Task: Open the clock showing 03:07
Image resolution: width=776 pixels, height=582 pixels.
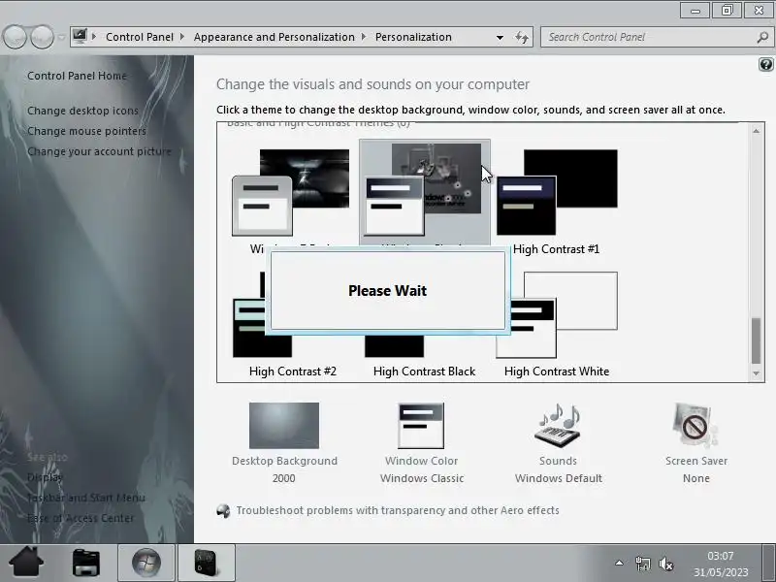Action: [x=721, y=565]
